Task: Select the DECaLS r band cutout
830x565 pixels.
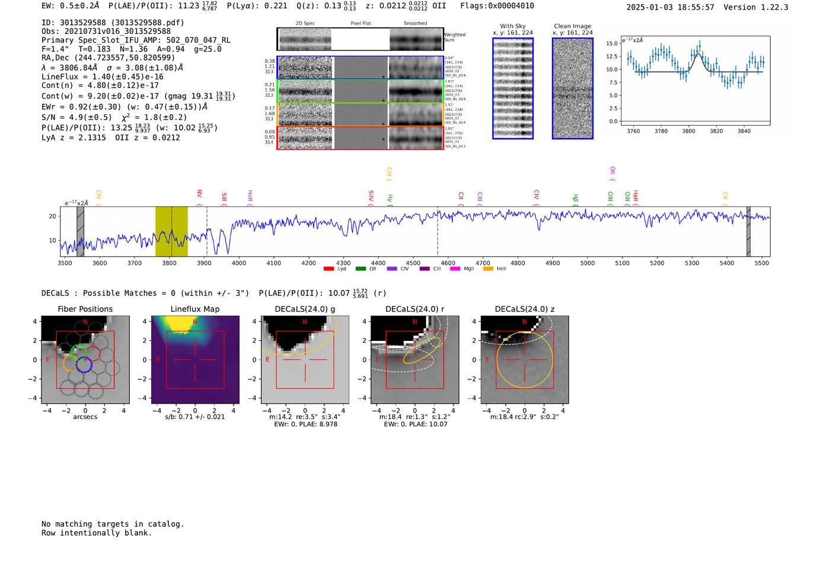Action: coord(414,359)
